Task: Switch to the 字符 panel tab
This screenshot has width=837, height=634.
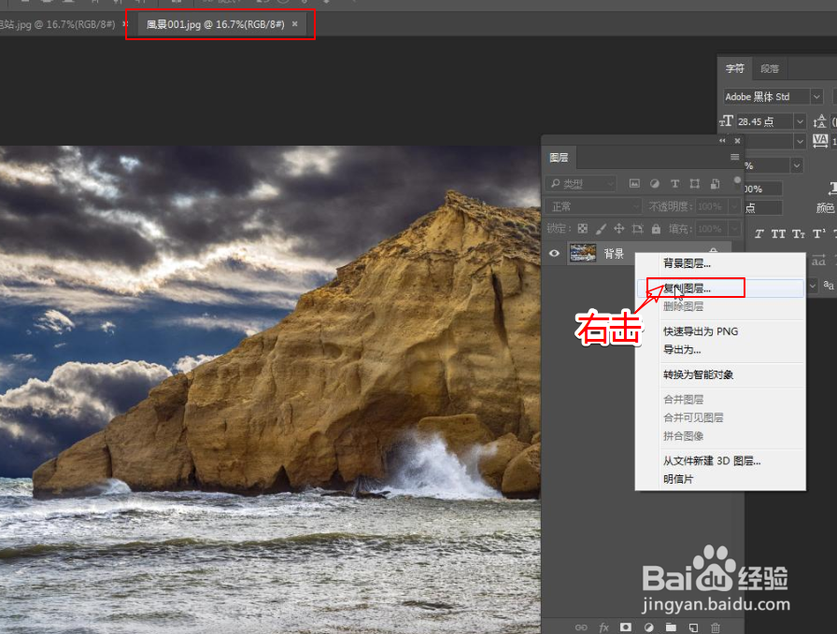Action: tap(735, 69)
